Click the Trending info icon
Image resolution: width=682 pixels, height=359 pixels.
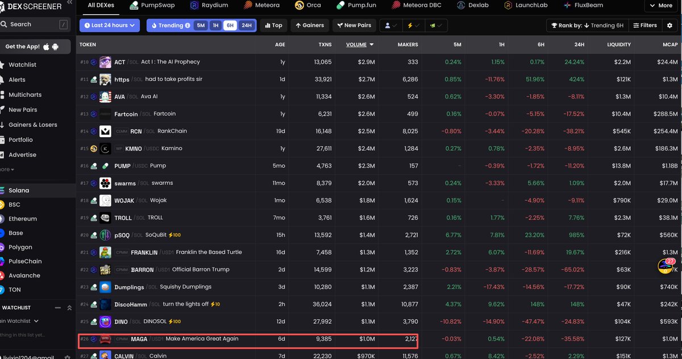click(188, 26)
